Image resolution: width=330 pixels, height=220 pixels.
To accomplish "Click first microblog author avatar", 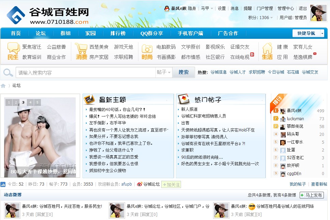I will click(x=12, y=210).
